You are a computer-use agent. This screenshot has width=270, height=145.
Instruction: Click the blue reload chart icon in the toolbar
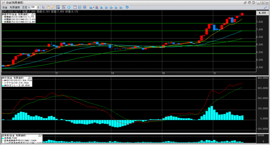127,7
